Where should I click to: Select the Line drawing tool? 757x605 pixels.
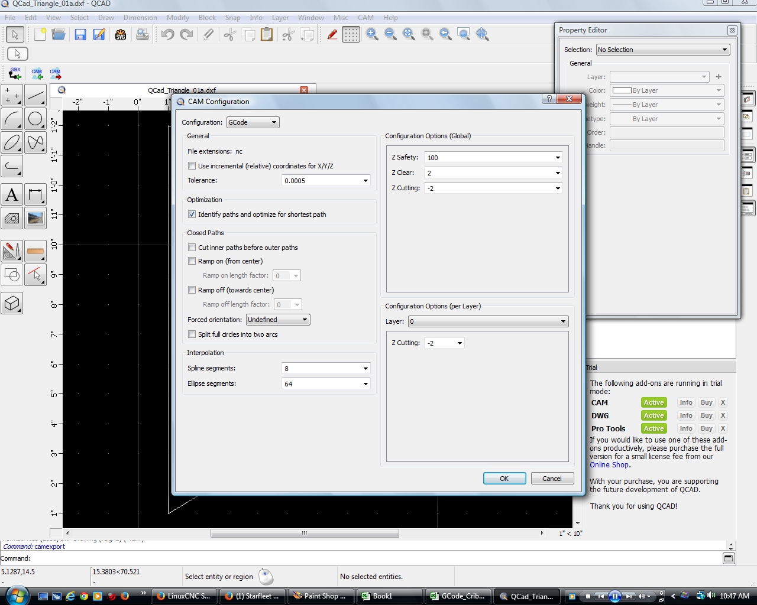click(35, 95)
